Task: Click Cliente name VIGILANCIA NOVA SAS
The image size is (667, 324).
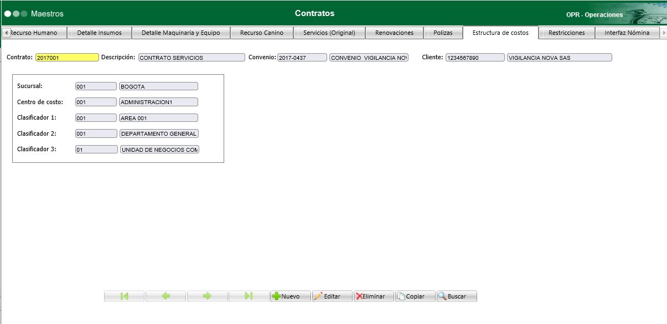Action: coord(560,58)
